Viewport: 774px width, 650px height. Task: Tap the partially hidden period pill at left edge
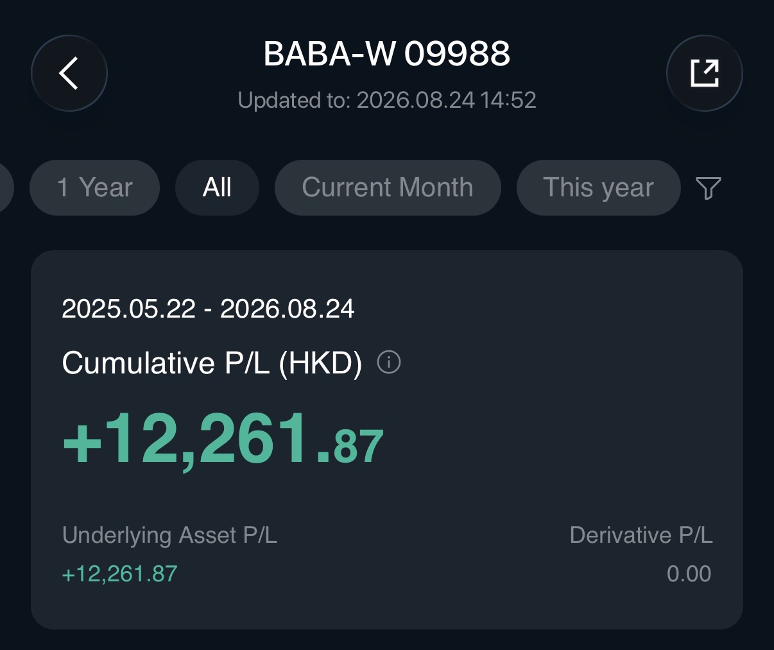[x=6, y=187]
